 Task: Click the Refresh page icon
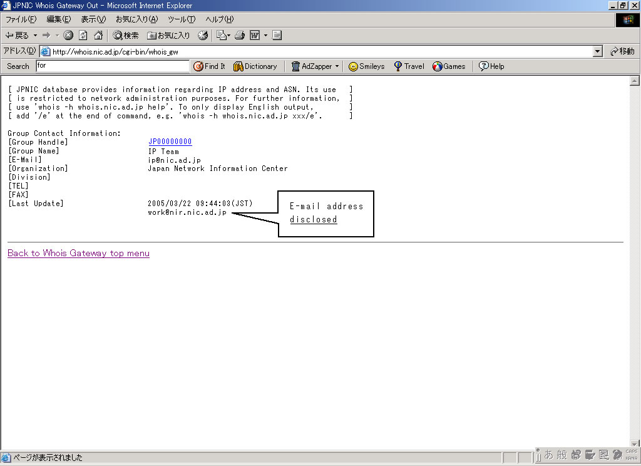coord(83,35)
